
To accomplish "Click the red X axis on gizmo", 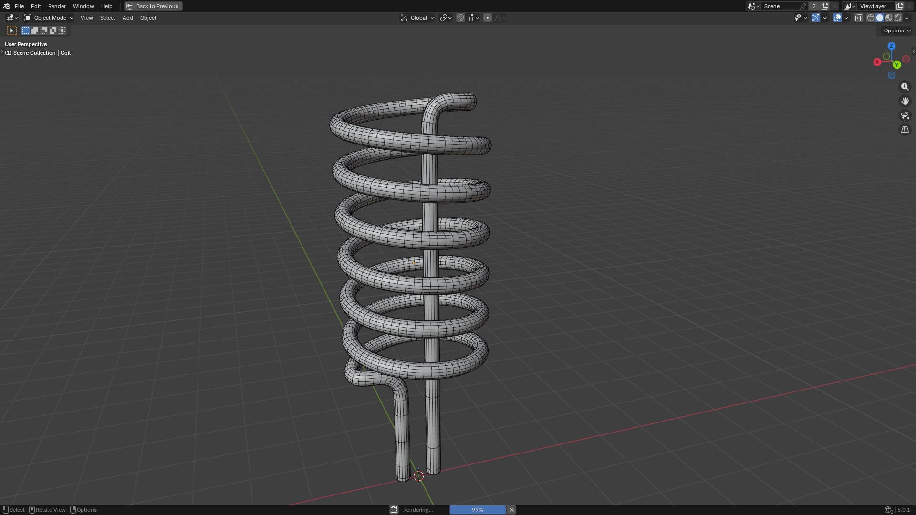I will click(877, 62).
